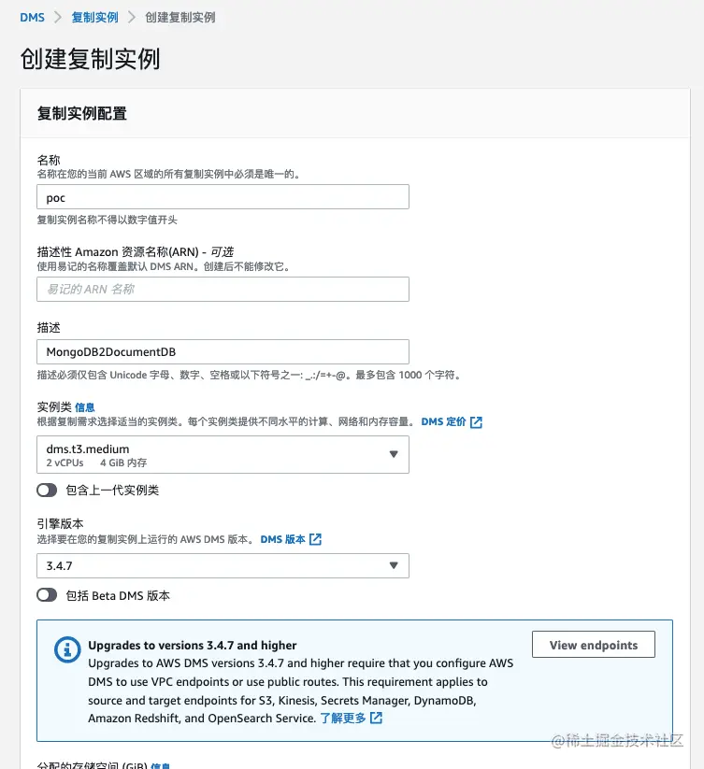Click the instance class dropdown arrow
The width and height of the screenshot is (704, 769).
(x=394, y=455)
